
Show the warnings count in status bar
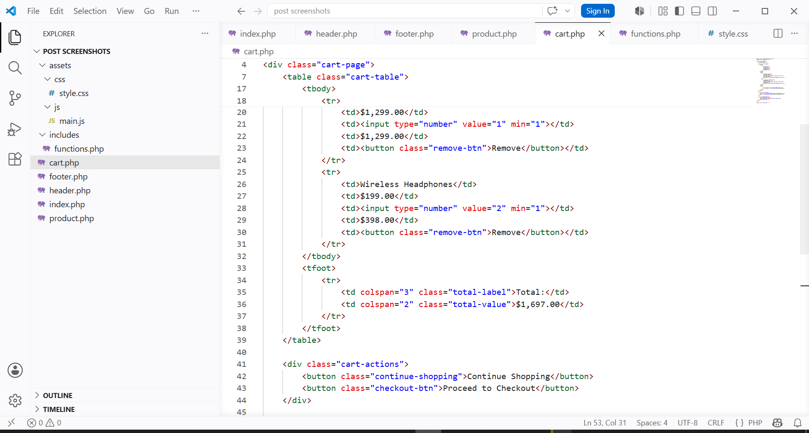click(x=54, y=422)
